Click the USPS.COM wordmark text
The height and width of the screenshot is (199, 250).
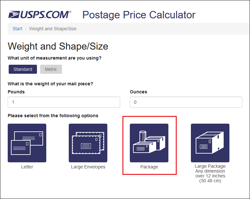46,15
